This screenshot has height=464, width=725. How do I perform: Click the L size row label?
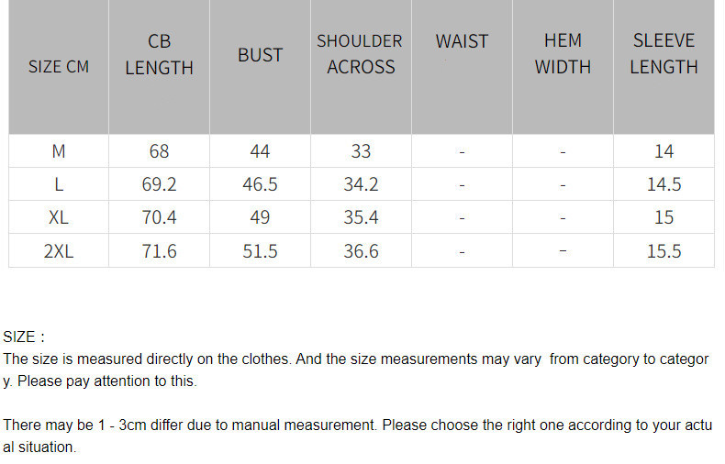point(59,184)
